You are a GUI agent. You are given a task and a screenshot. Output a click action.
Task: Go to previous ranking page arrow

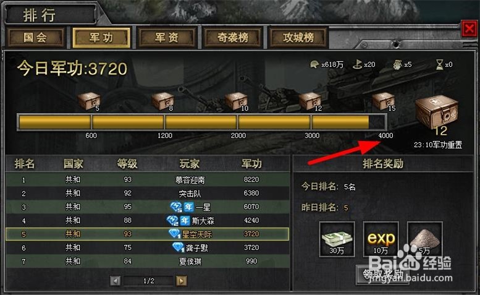coord(115,281)
